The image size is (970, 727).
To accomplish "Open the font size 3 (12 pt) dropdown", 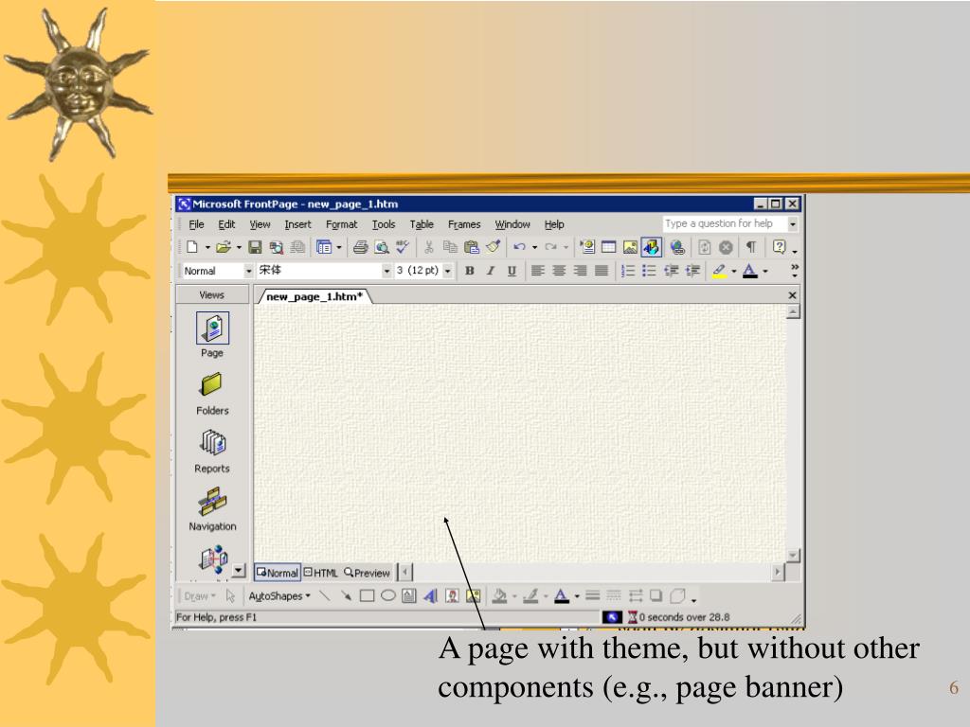I will [x=447, y=271].
